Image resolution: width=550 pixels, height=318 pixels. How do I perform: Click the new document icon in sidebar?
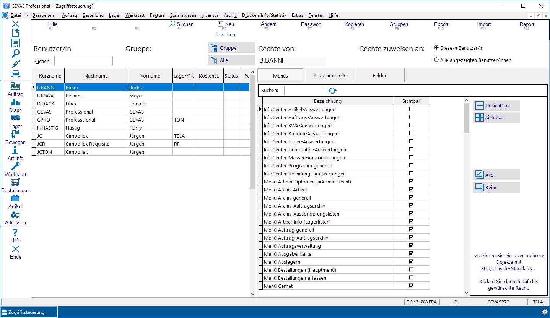15,33
